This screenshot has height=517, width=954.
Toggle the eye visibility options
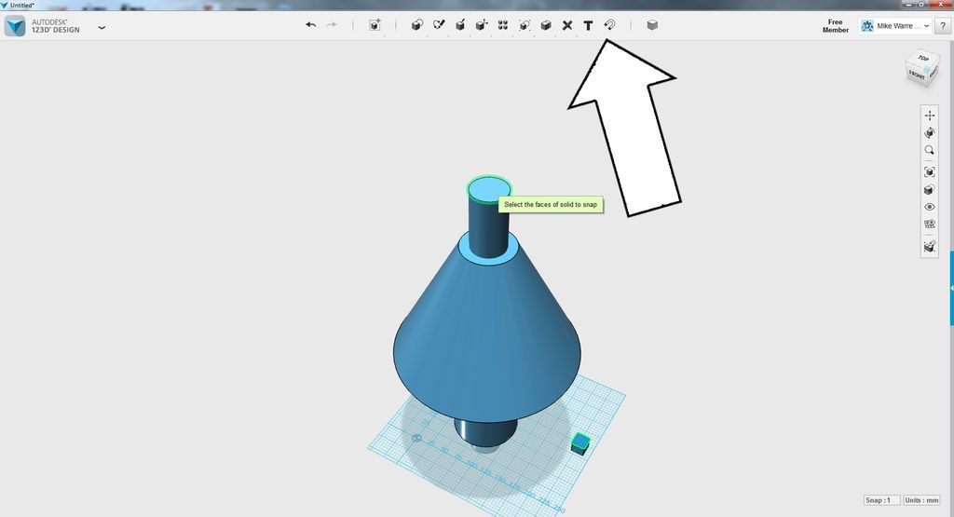[x=929, y=207]
